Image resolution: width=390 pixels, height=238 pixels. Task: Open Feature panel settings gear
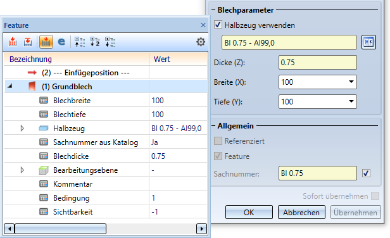pos(201,42)
